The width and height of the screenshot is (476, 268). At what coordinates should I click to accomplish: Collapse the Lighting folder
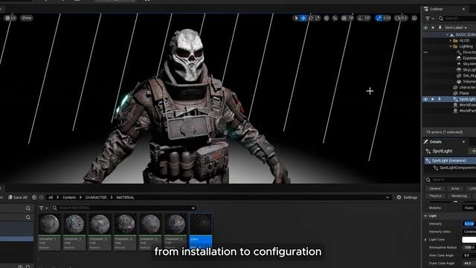451,46
